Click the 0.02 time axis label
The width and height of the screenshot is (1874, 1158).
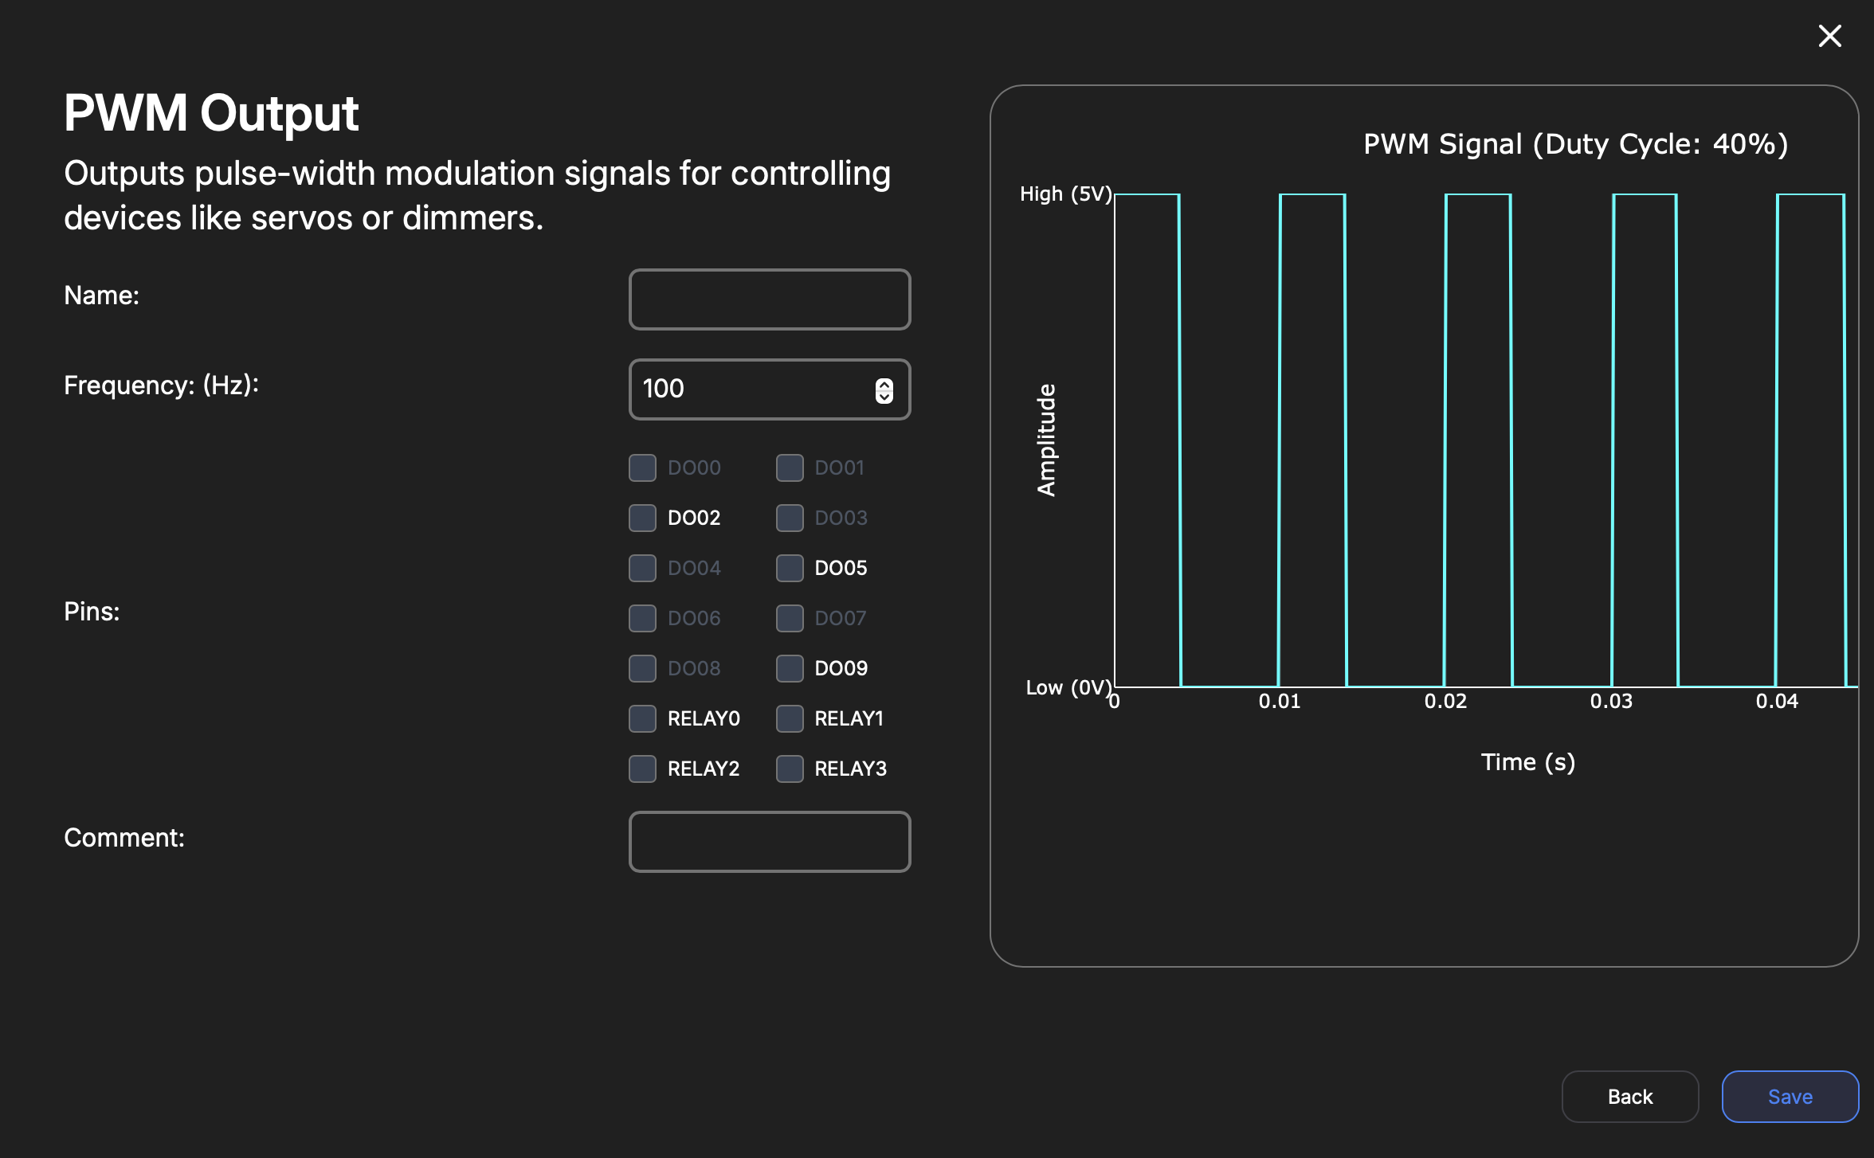tap(1445, 701)
